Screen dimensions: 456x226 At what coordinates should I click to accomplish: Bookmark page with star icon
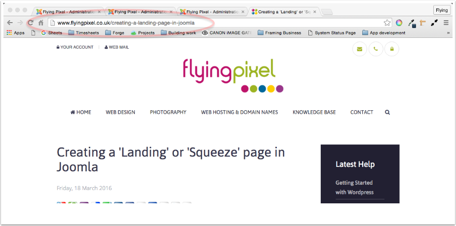(387, 23)
